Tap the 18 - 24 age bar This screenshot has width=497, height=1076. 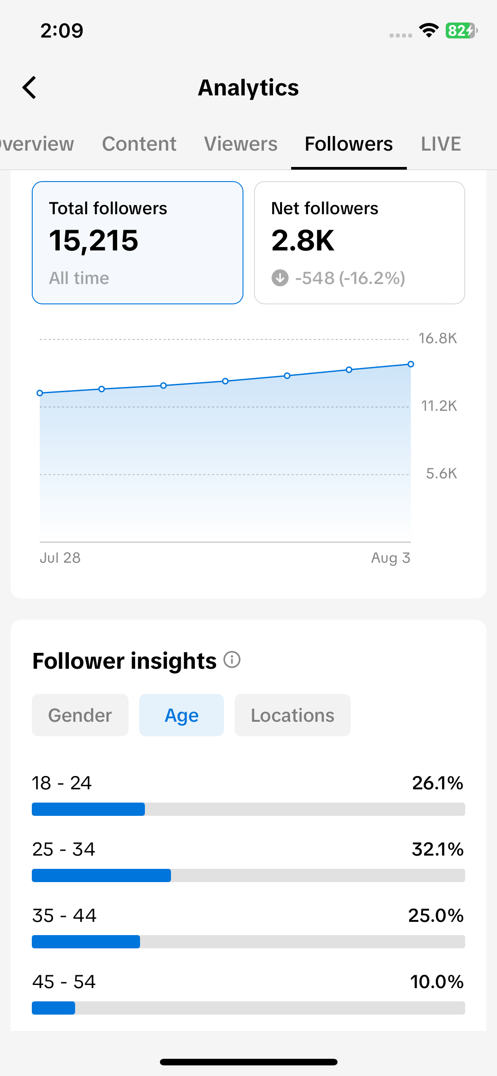(248, 809)
